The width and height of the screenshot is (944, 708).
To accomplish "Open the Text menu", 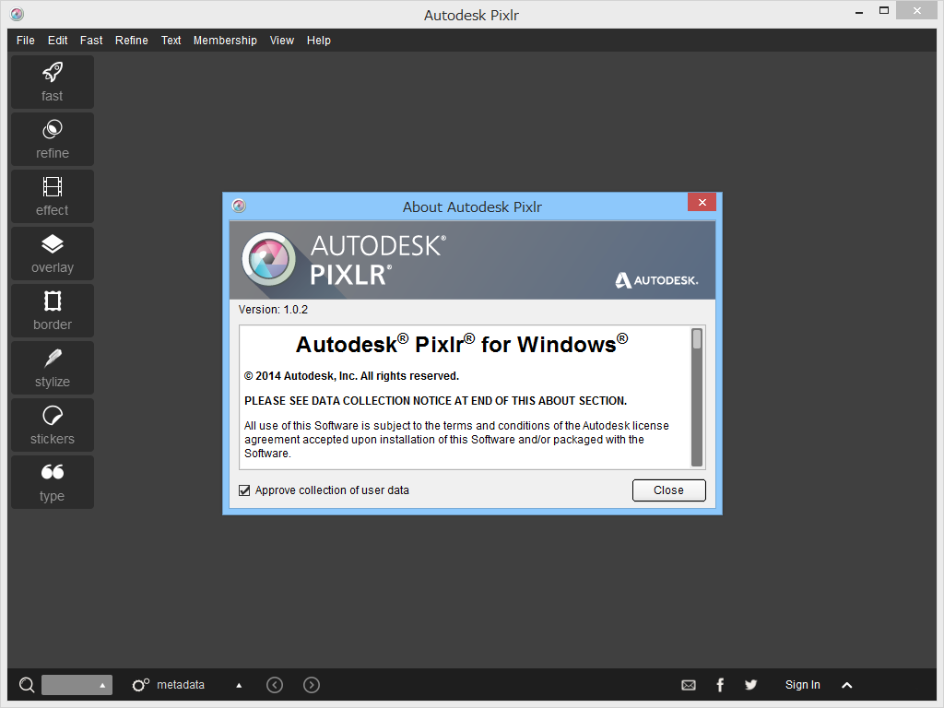I will [x=171, y=41].
